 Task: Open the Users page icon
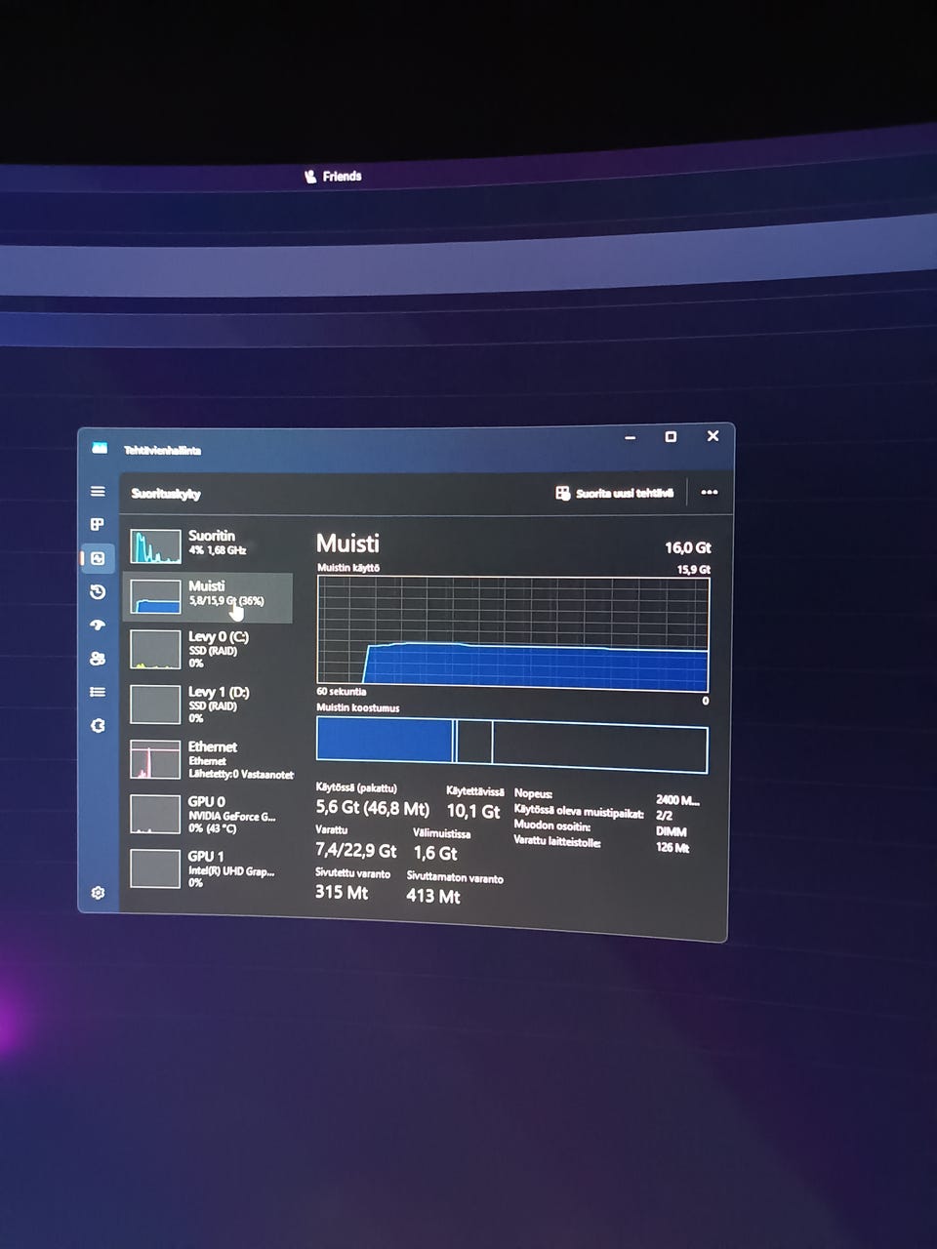coord(98,659)
